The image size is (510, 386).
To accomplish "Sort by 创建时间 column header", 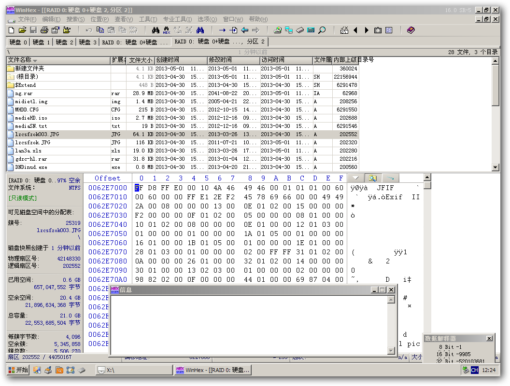I will click(x=181, y=60).
